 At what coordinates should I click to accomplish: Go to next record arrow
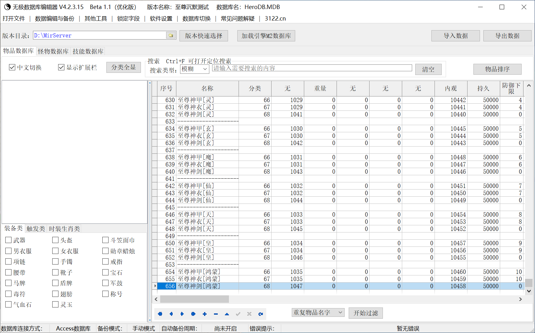tap(182, 314)
